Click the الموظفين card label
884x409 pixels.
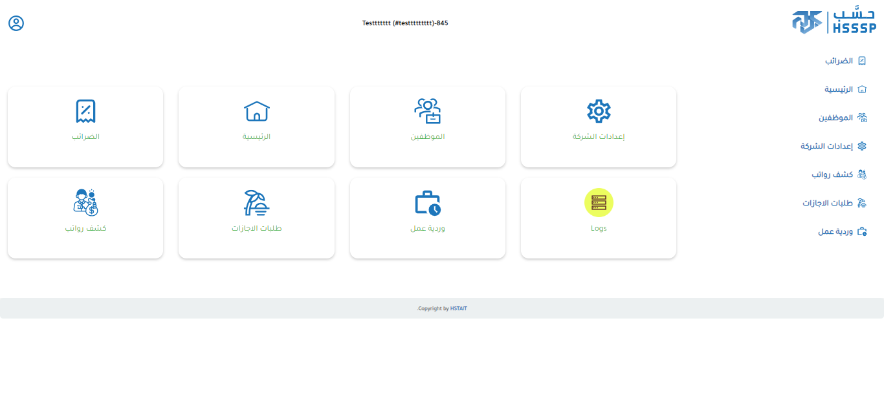(x=428, y=137)
